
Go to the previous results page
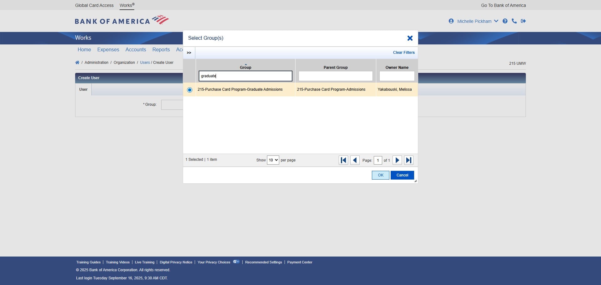[x=355, y=160]
